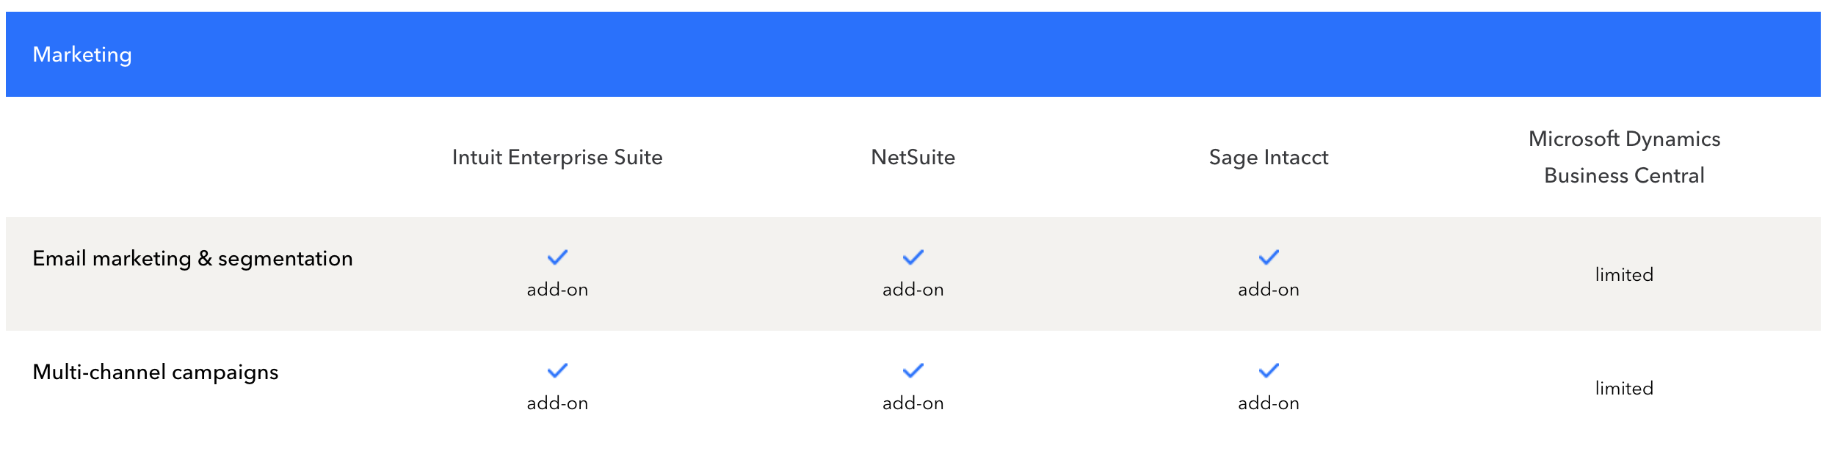This screenshot has height=462, width=1834.
Task: Click add-on text under Intuit Email marketing
Action: pos(557,290)
